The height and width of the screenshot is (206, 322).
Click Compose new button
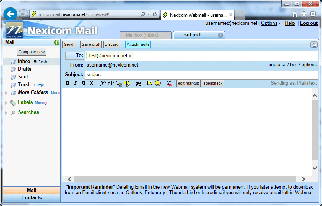[32, 52]
